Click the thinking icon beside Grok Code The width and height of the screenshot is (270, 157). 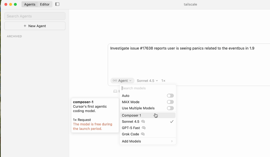143,134
